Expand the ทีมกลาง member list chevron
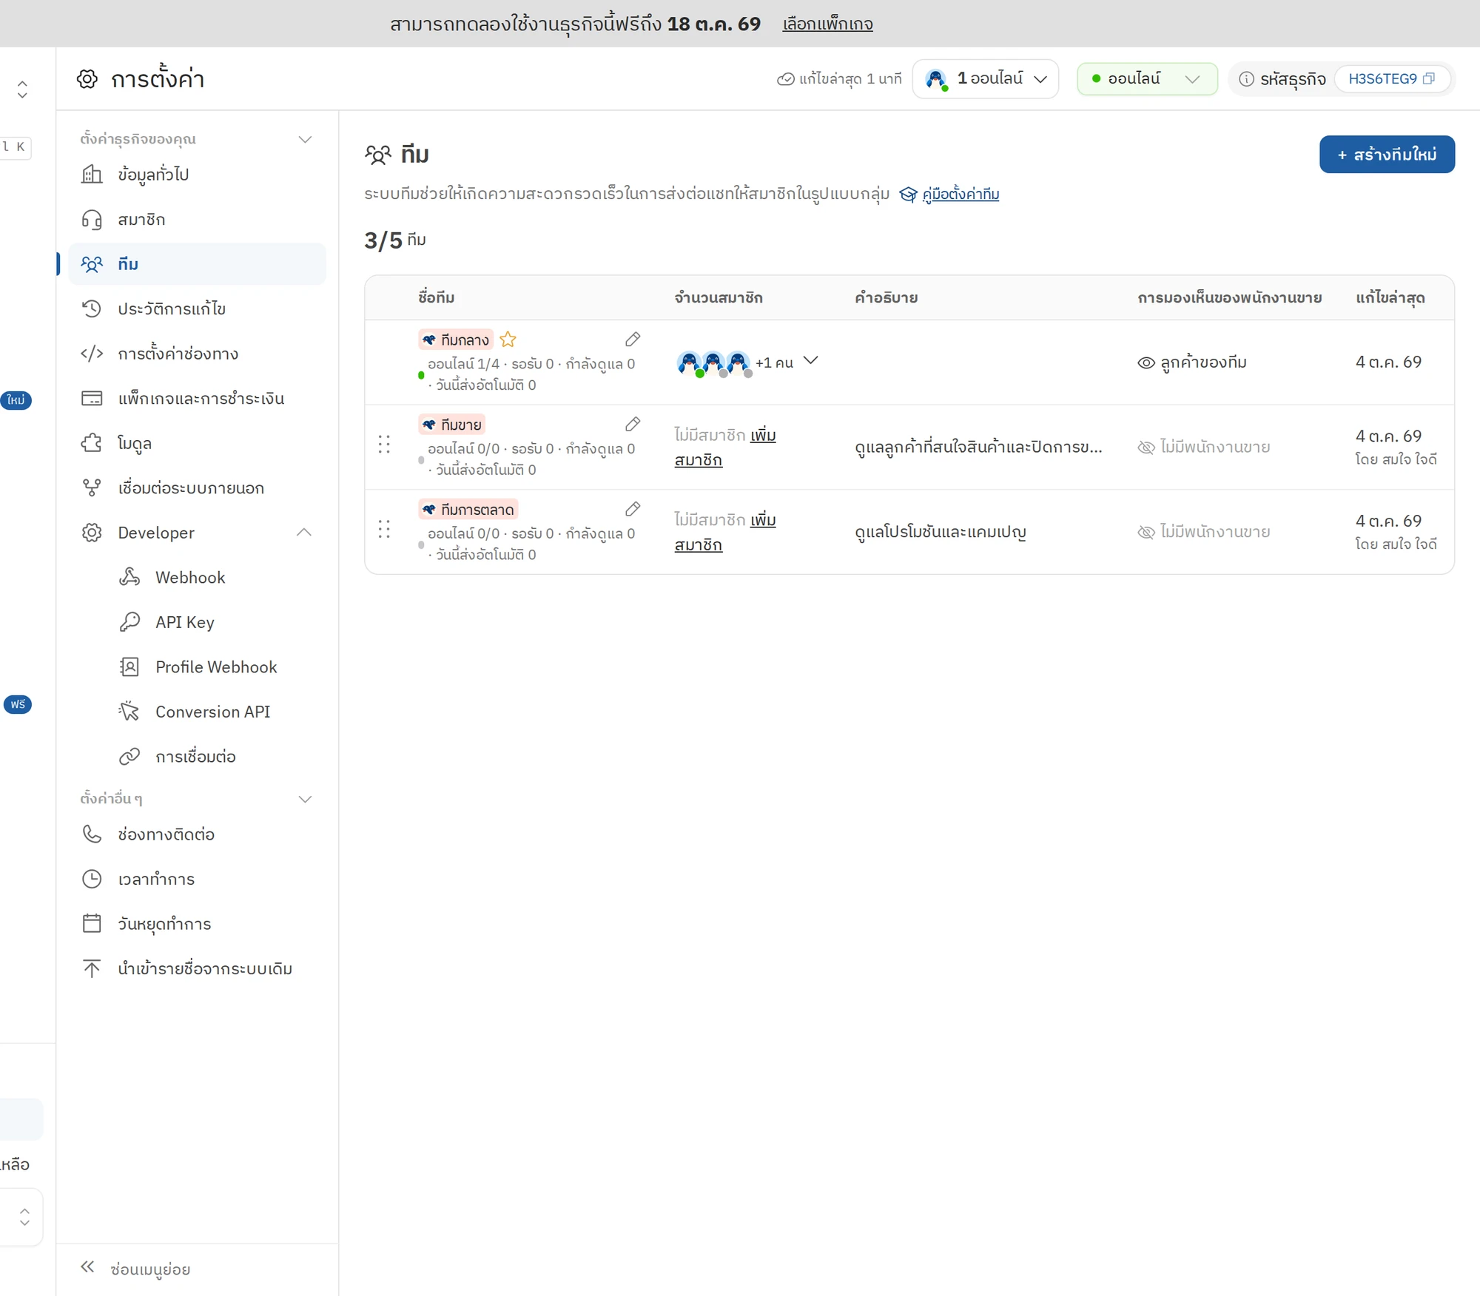The image size is (1480, 1296). point(811,361)
